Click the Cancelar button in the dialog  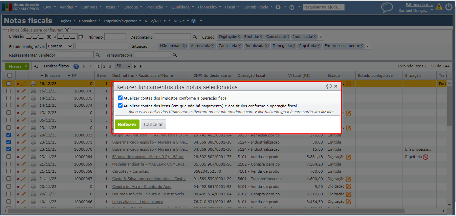click(x=153, y=124)
